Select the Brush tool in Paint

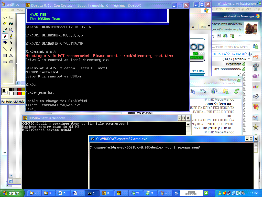(x=11, y=36)
